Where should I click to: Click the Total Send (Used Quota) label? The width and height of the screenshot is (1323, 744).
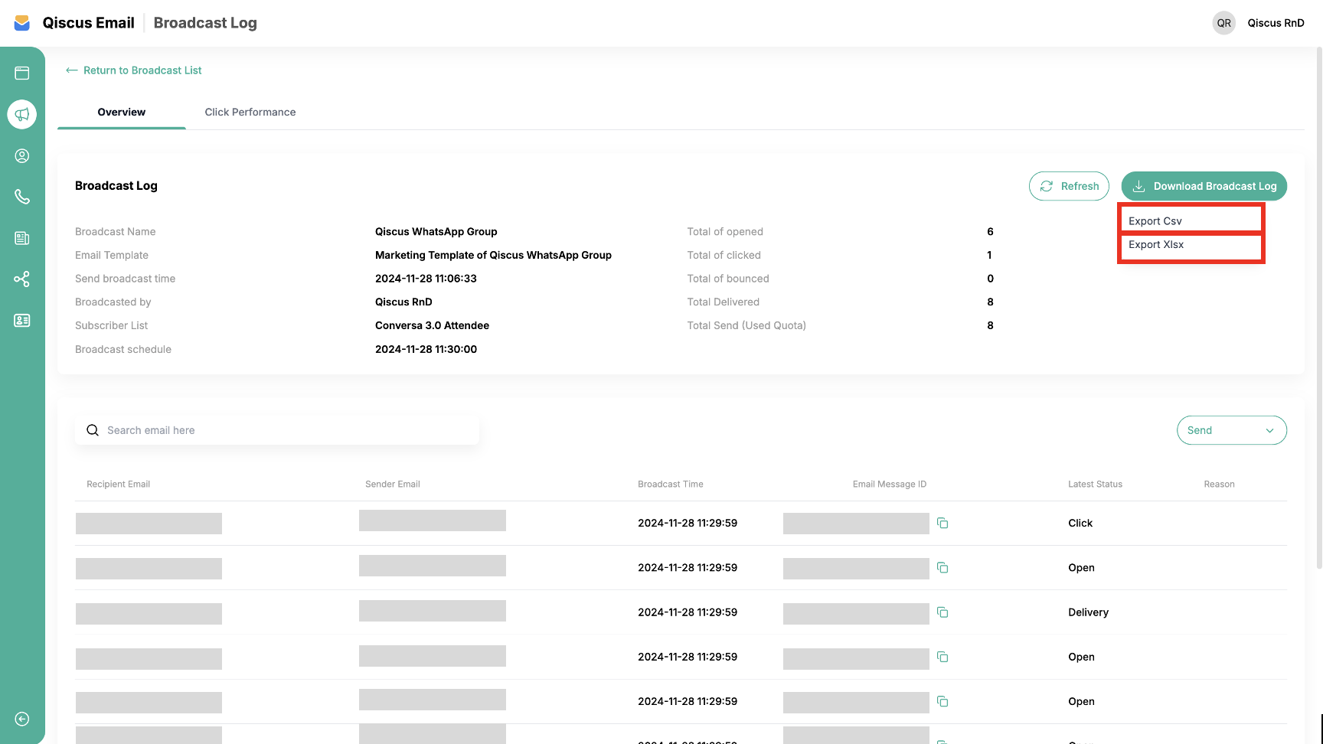point(746,326)
